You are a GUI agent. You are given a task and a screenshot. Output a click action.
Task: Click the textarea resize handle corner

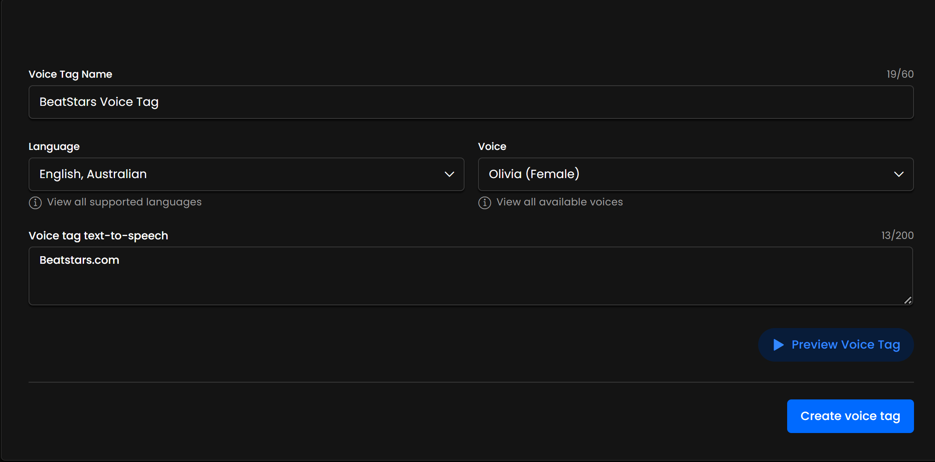(908, 300)
